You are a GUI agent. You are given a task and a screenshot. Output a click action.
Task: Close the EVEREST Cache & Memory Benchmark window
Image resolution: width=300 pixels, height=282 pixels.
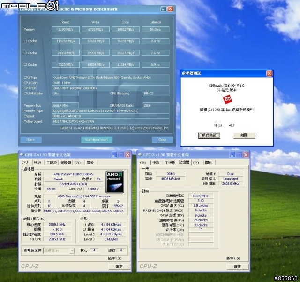pos(170,9)
